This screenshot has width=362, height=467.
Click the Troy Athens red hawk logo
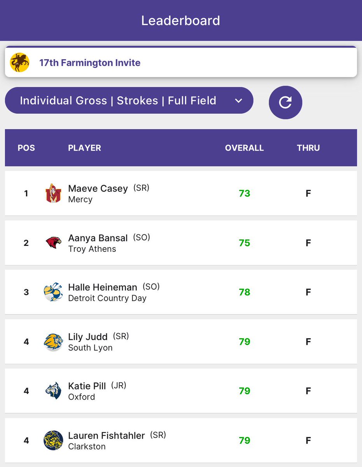click(53, 243)
